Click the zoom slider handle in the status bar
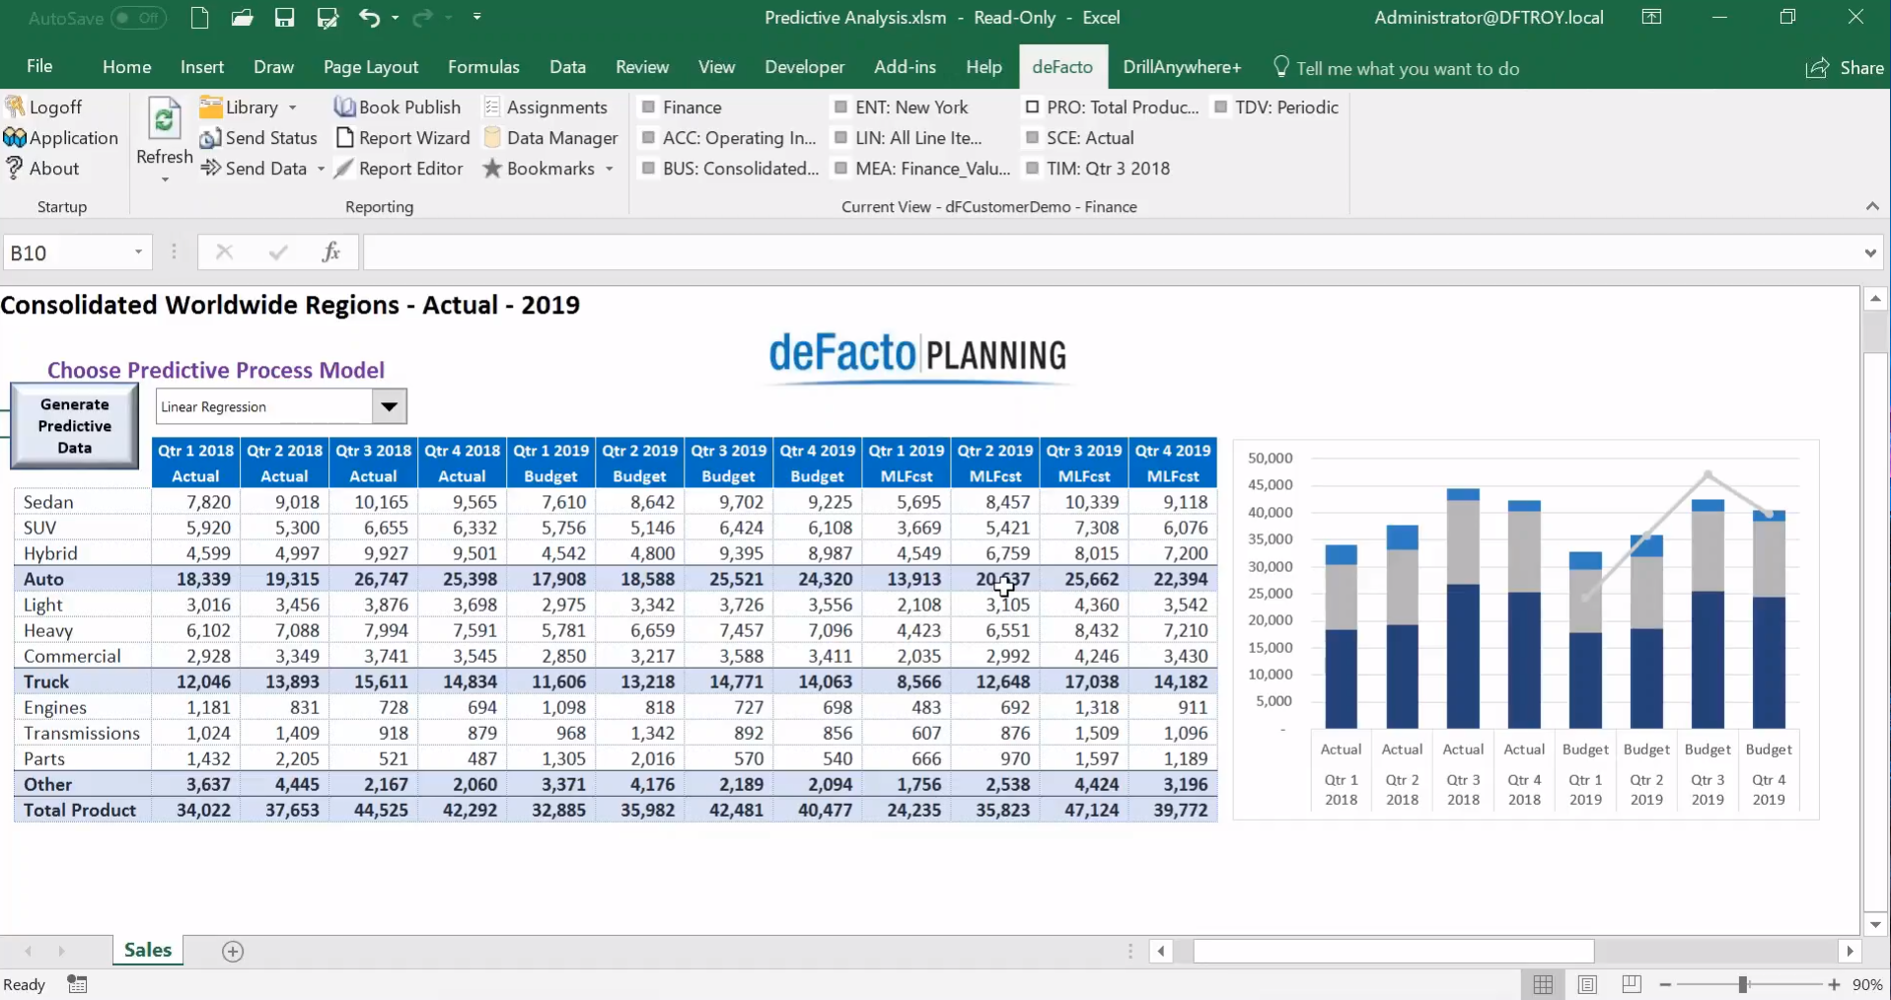Viewport: 1891px width, 1000px height. (1743, 984)
